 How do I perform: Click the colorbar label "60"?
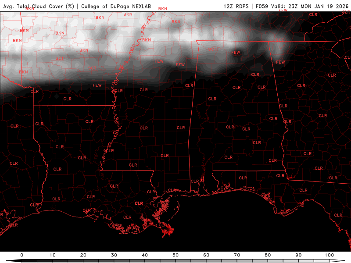pyautogui.click(x=206, y=255)
